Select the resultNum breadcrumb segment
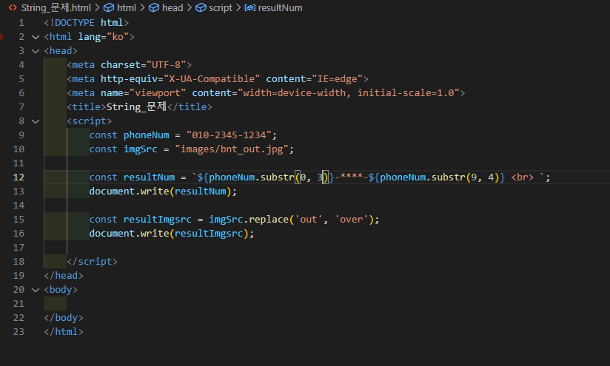The width and height of the screenshot is (610, 366). pyautogui.click(x=280, y=8)
